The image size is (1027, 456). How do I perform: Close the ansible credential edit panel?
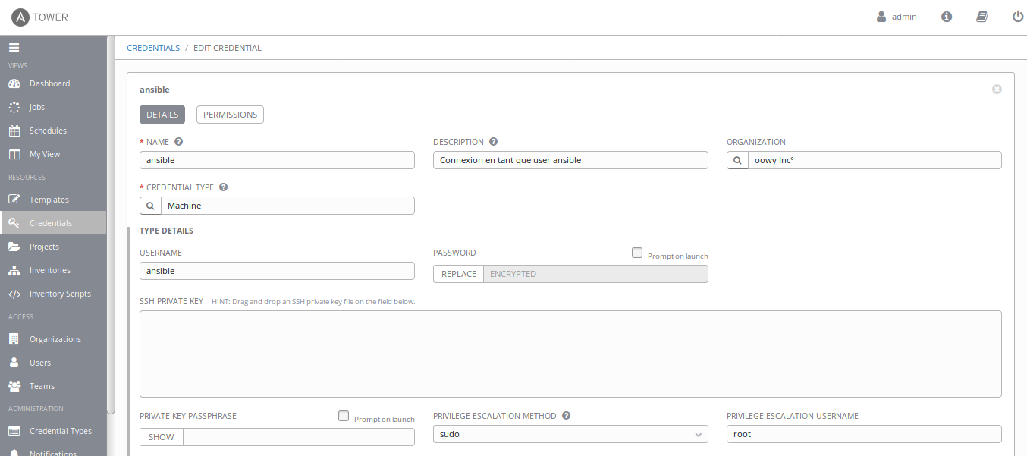(x=997, y=90)
